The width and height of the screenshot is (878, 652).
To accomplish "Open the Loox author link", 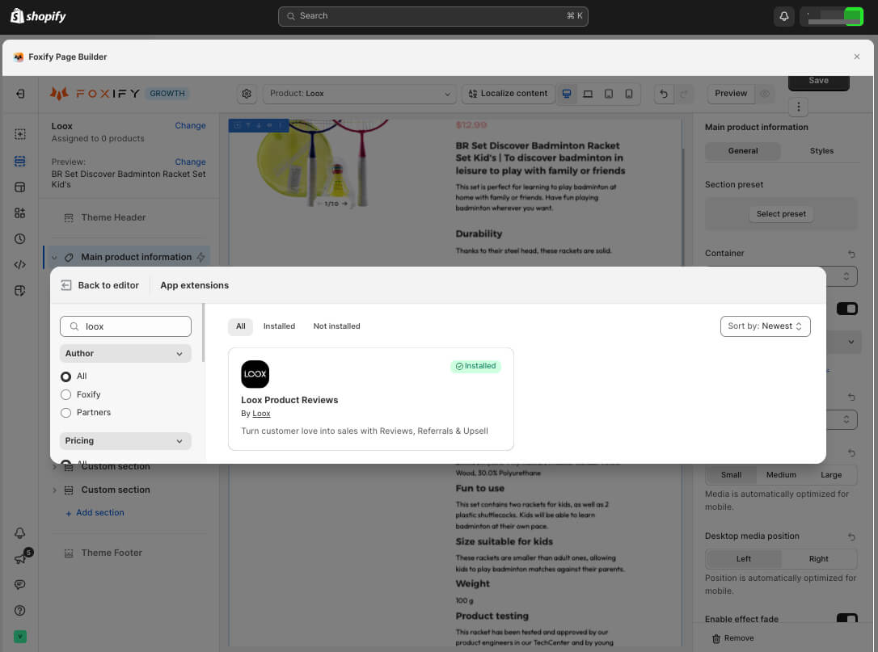I will (261, 414).
